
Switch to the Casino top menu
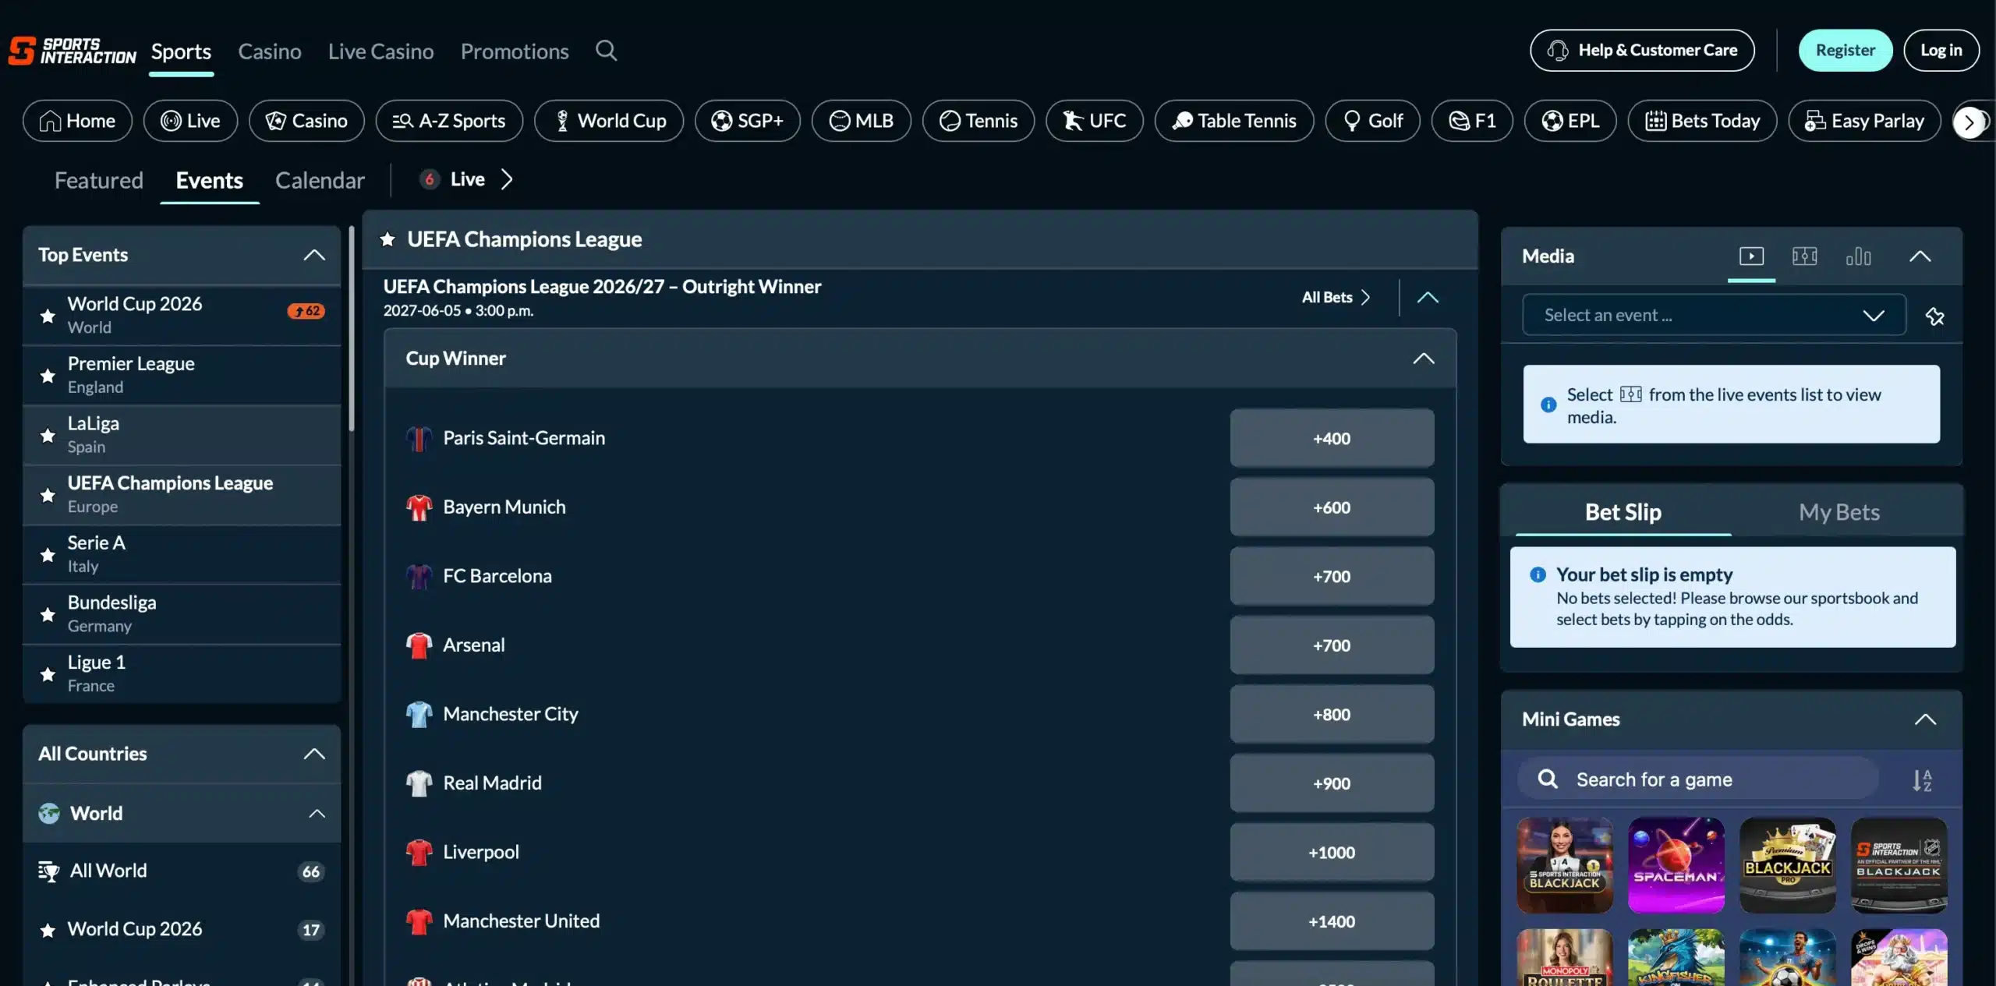point(269,51)
